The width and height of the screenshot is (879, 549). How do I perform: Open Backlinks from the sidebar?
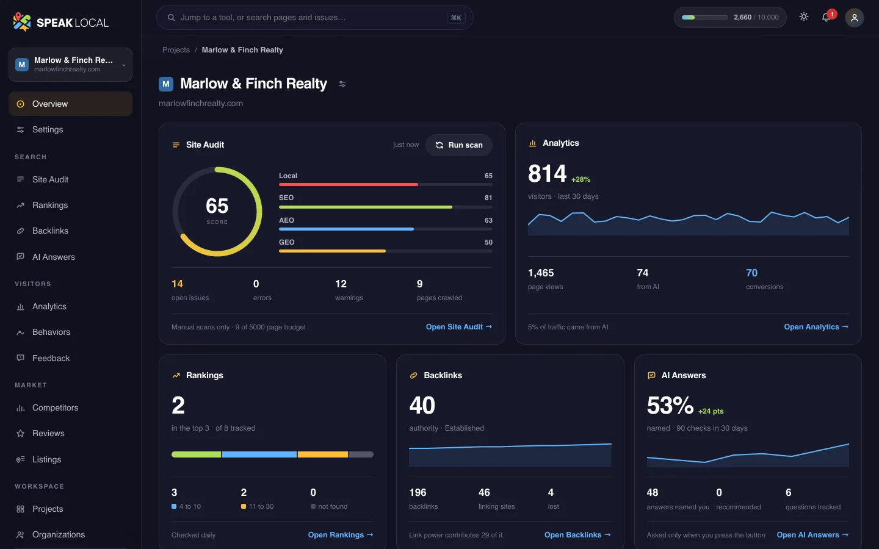[70, 231]
